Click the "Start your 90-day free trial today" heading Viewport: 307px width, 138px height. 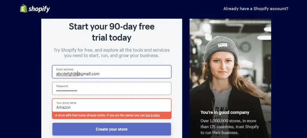click(x=112, y=32)
